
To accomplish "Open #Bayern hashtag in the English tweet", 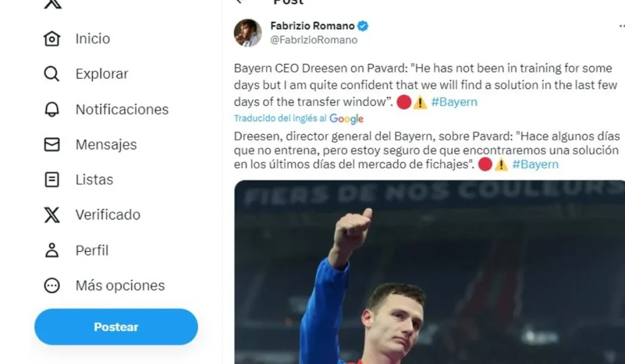I will pos(454,102).
